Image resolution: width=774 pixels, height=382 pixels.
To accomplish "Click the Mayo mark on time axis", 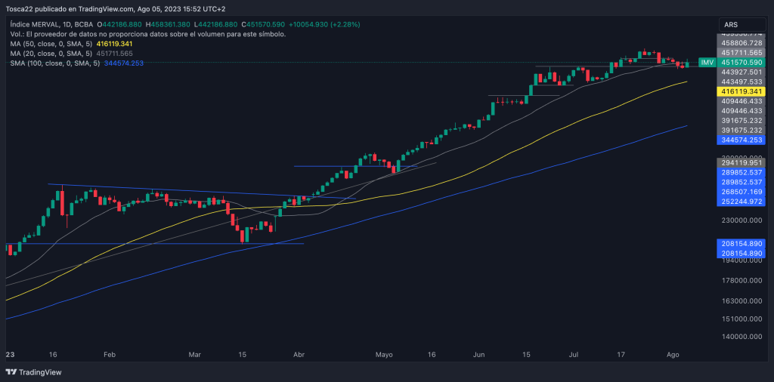I will (x=385, y=353).
